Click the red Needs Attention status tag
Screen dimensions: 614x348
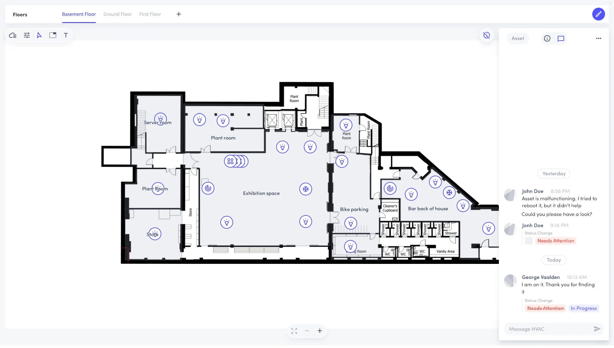click(x=556, y=241)
